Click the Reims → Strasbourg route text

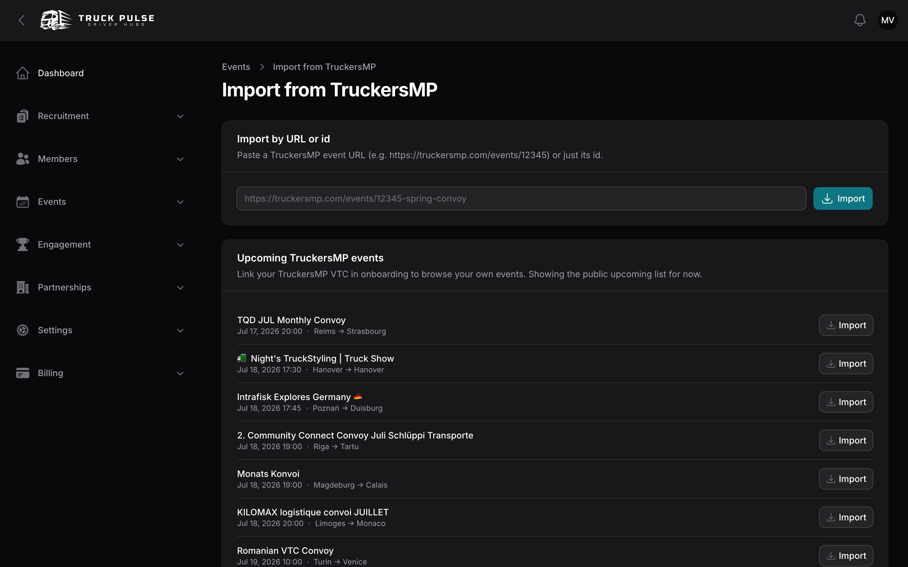pyautogui.click(x=350, y=331)
